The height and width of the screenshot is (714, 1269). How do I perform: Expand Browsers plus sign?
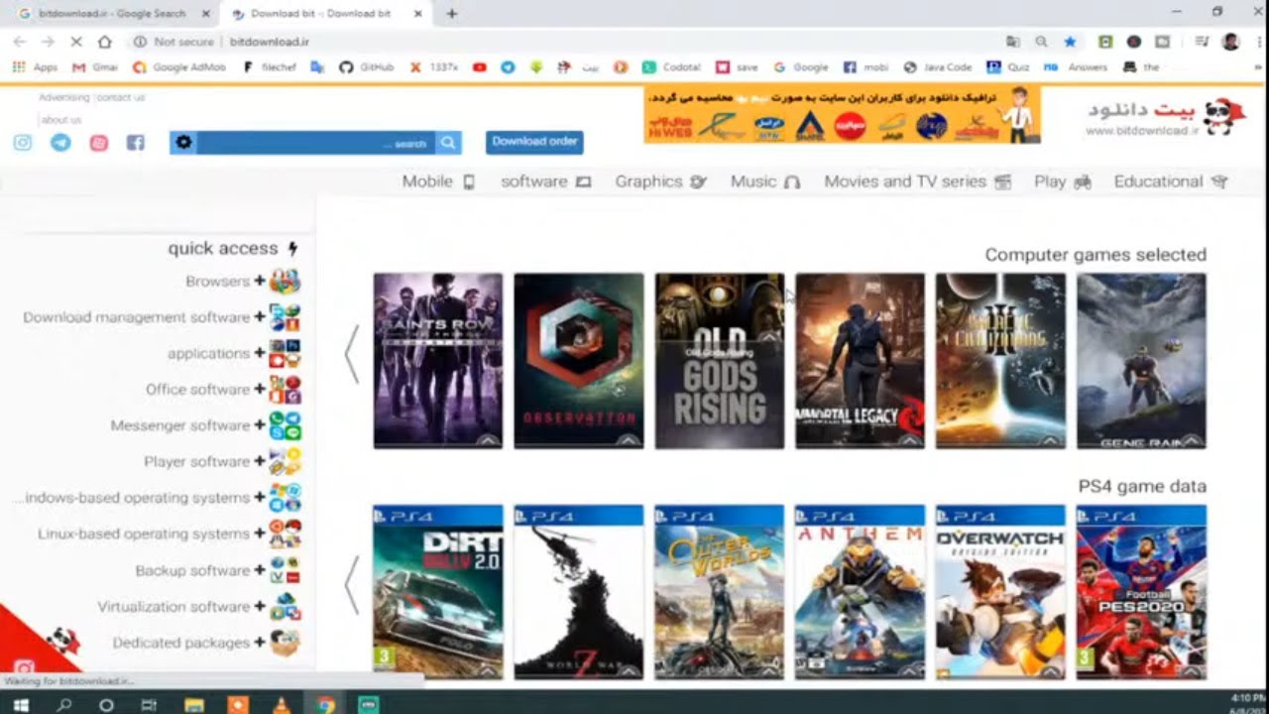click(x=260, y=282)
